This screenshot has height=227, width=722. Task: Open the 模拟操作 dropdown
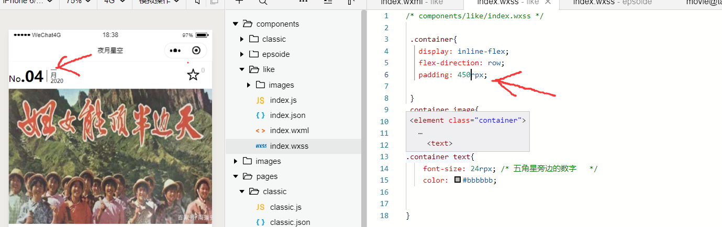pyautogui.click(x=160, y=2)
